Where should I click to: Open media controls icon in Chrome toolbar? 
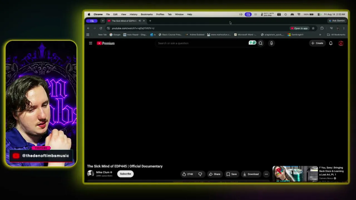(331, 28)
